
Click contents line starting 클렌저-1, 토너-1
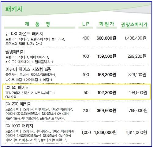coord(31,75)
